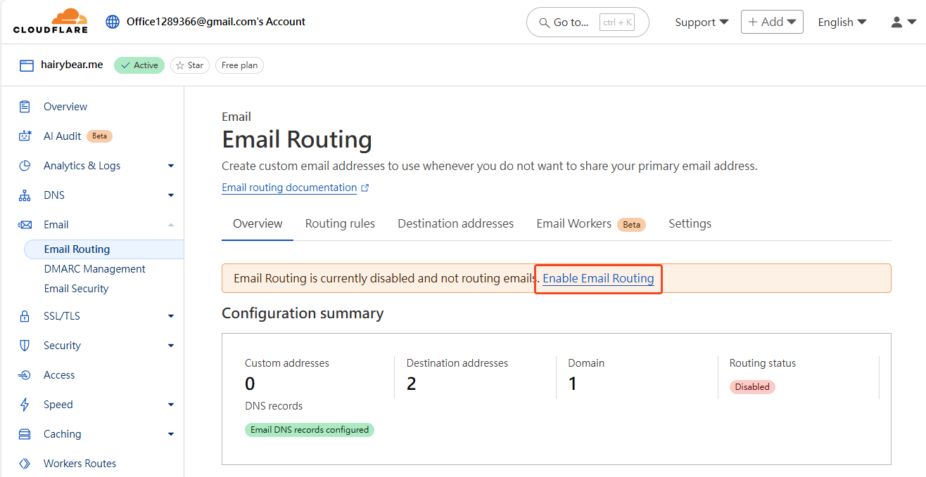This screenshot has height=477, width=926.
Task: Click the Enable Email Routing link
Action: click(x=598, y=278)
